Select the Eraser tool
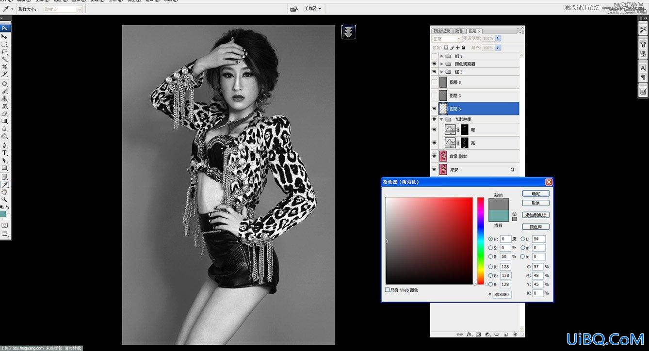Screen dimensions: 649x351 click(5, 113)
